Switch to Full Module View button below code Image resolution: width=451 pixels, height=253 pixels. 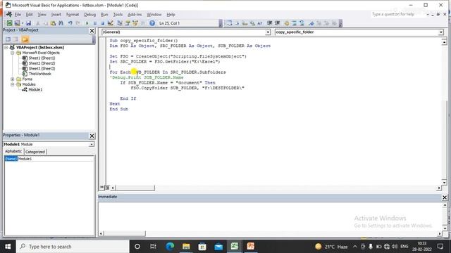pyautogui.click(x=107, y=188)
